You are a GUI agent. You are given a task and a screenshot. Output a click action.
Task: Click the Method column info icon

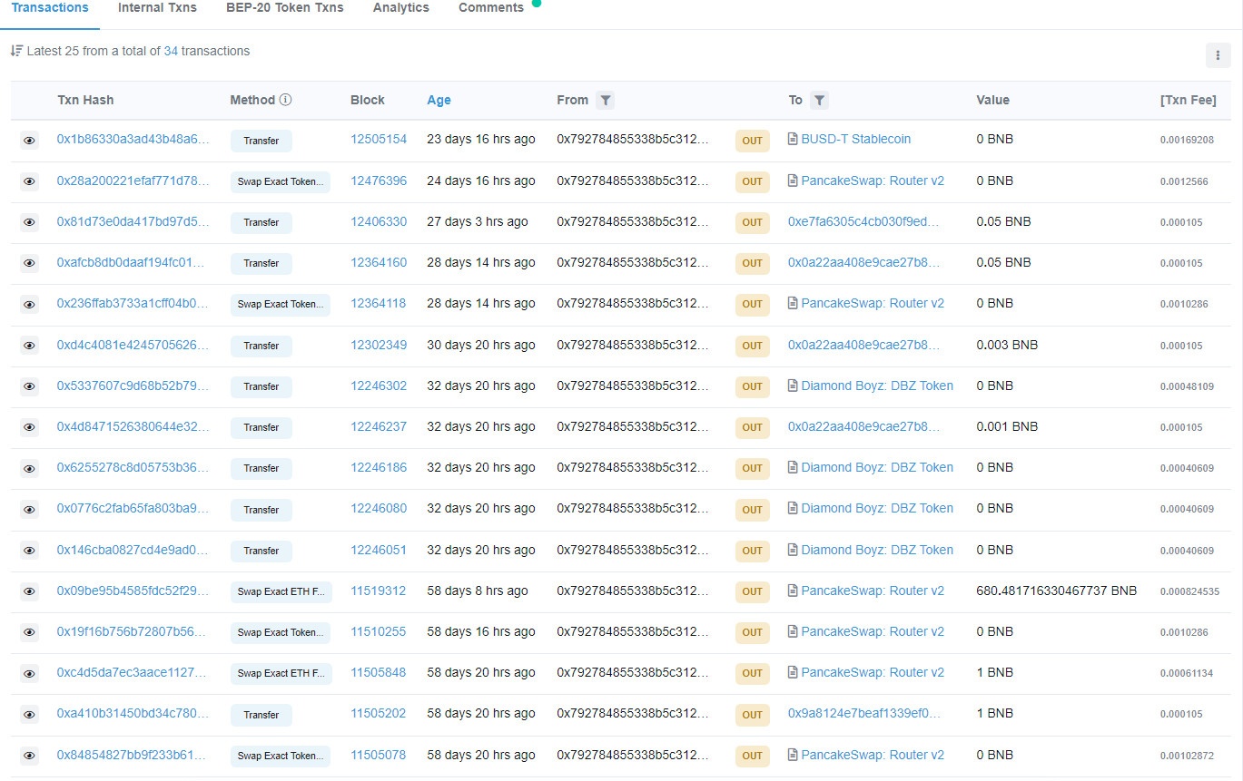(x=287, y=100)
